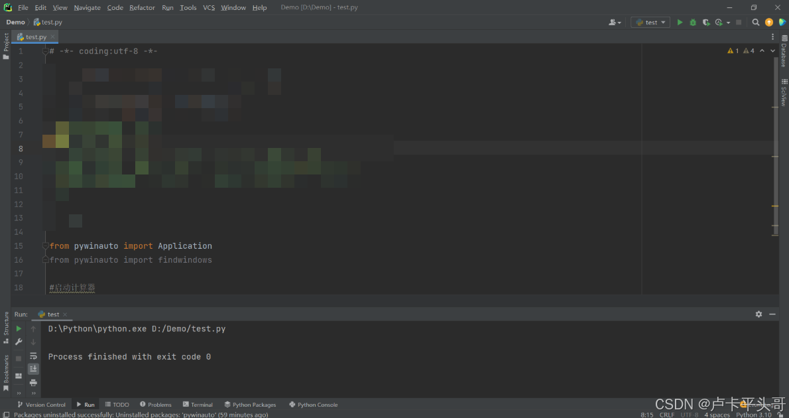Open the Python Console tab
The height and width of the screenshot is (418, 789).
click(314, 405)
